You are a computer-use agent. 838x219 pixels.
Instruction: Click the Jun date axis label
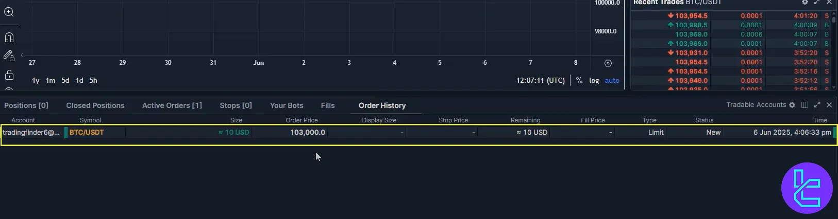point(259,63)
